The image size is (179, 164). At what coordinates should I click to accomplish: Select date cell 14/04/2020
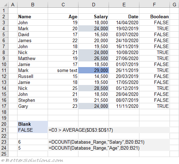pos(124,22)
